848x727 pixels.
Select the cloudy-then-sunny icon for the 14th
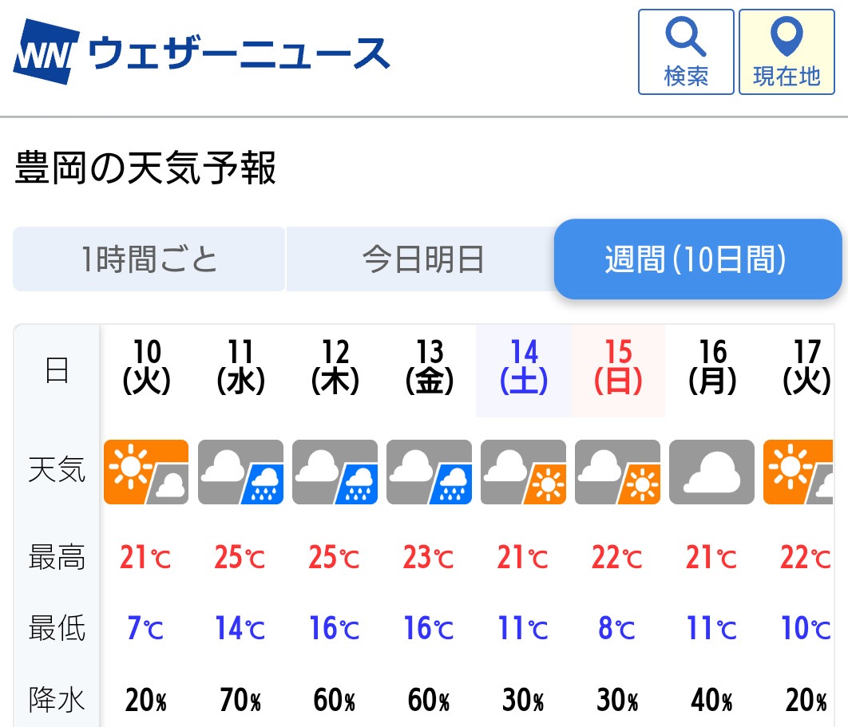[x=523, y=472]
